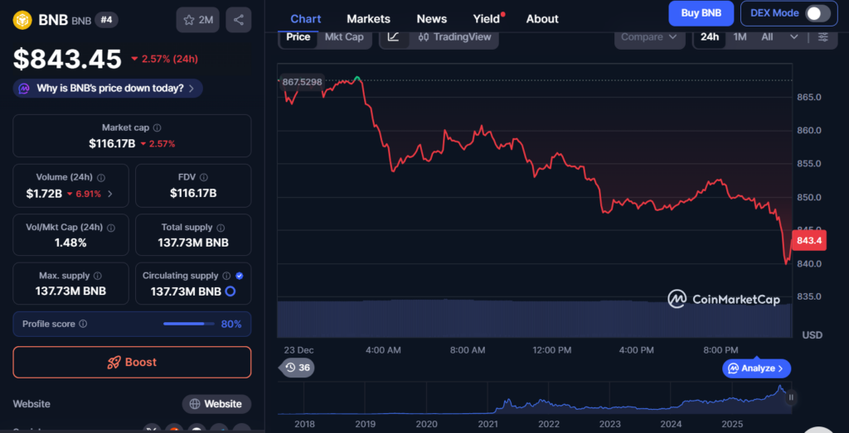The height and width of the screenshot is (433, 849).
Task: Add BNB to watchlist via star button
Action: [x=197, y=19]
